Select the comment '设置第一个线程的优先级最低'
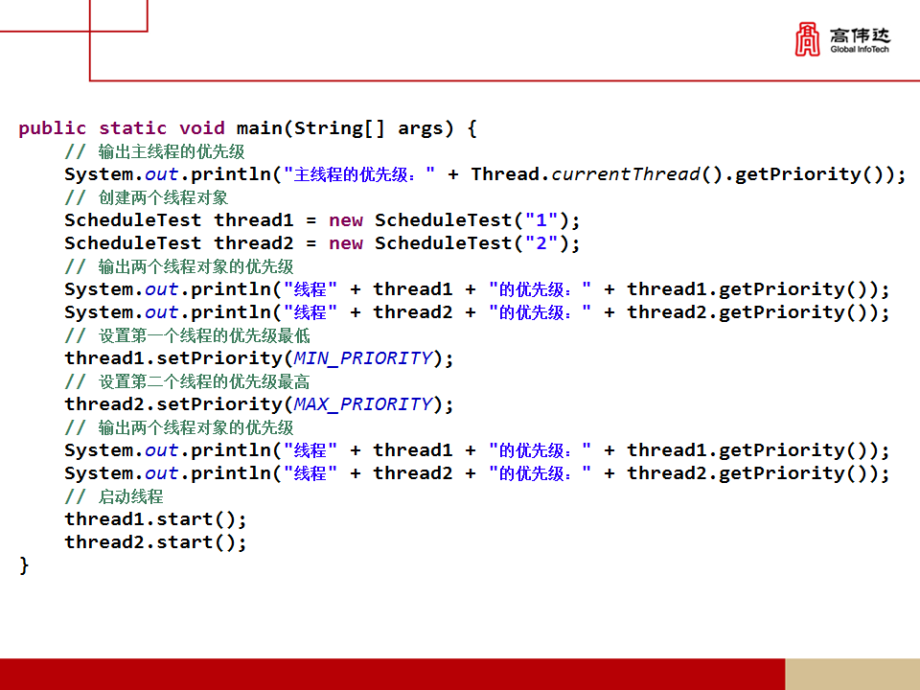Viewport: 920px width, 690px height. tap(204, 335)
